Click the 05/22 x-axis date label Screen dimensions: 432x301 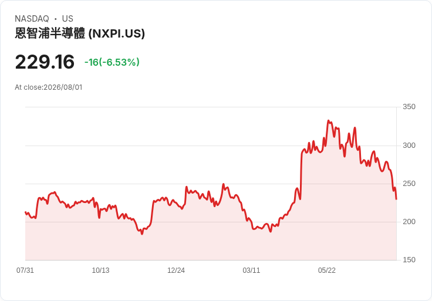[x=327, y=270]
